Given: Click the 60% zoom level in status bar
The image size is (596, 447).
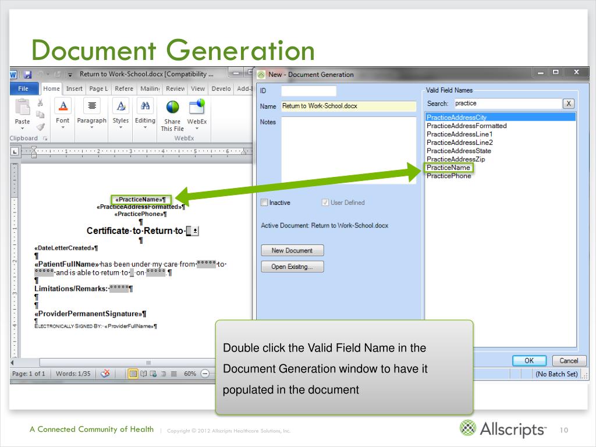Looking at the screenshot, I should coord(190,374).
